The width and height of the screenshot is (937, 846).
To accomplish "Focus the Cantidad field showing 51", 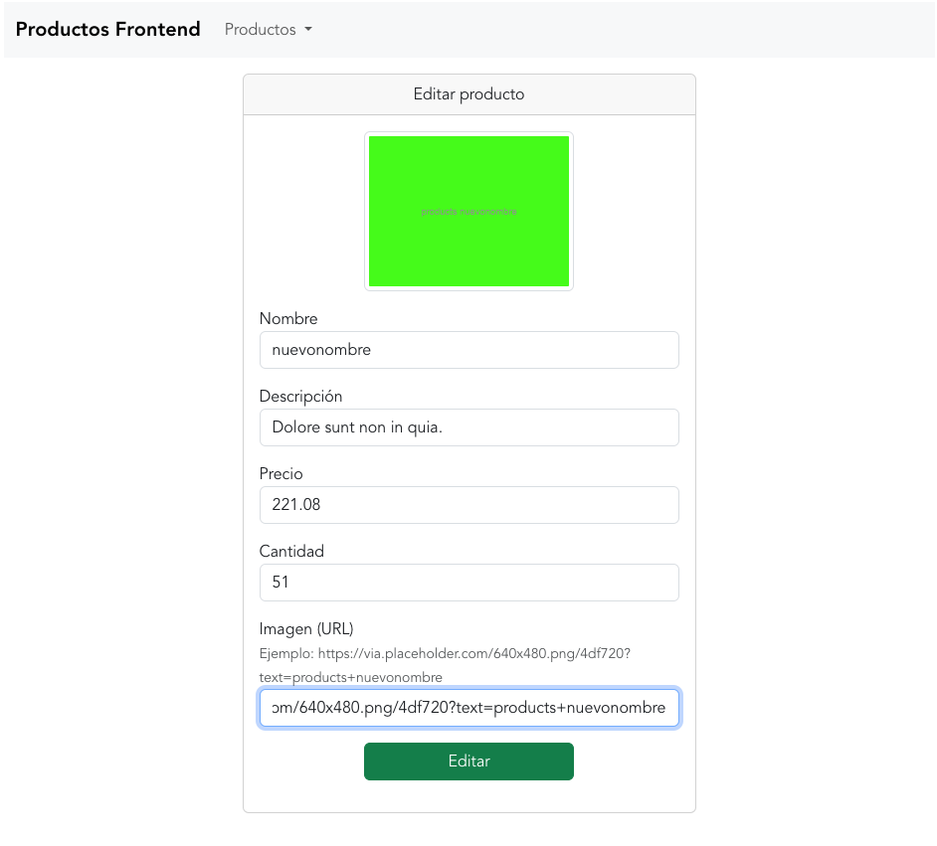I will 468,583.
